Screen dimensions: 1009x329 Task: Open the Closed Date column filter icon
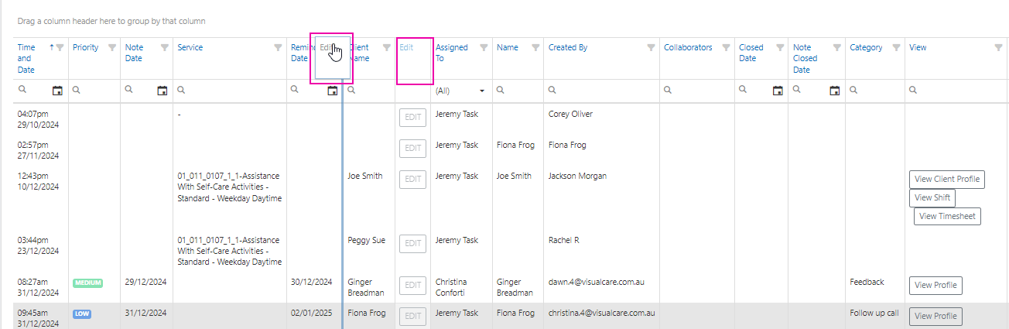(x=779, y=47)
